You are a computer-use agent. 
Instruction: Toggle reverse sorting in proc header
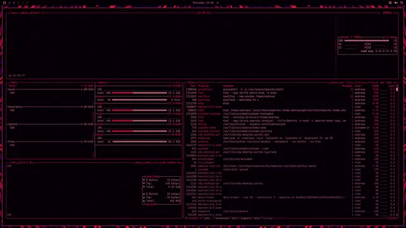pyautogui.click(x=360, y=83)
